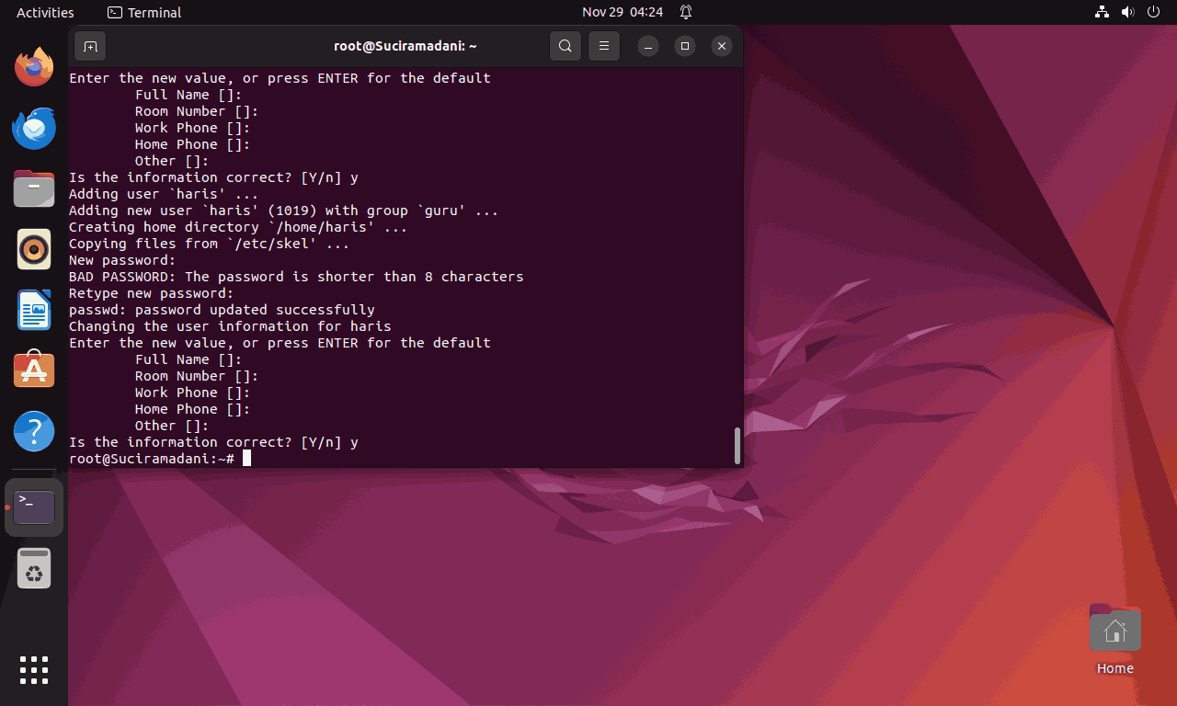
Task: Minimize the terminal window
Action: point(648,46)
